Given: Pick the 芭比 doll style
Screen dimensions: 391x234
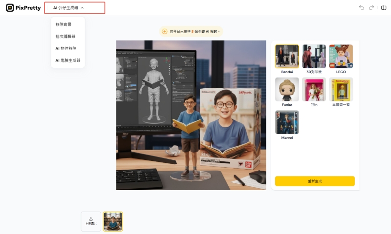Looking at the screenshot, I should pos(314,89).
